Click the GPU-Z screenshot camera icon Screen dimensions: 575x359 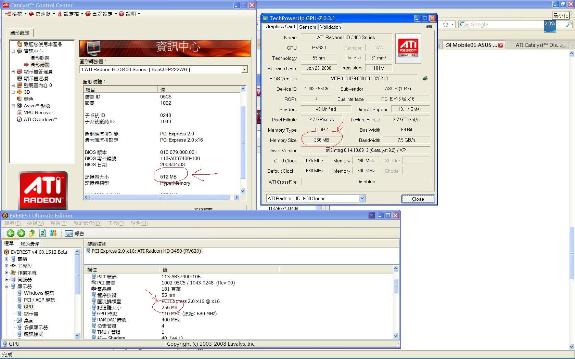(429, 26)
